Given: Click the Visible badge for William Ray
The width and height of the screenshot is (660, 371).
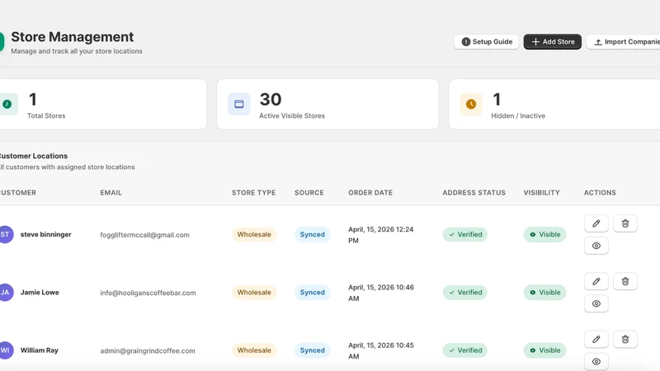Looking at the screenshot, I should pos(544,350).
